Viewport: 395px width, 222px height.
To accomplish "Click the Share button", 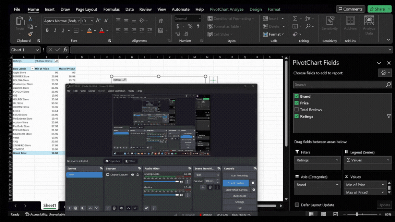I will pyautogui.click(x=379, y=9).
